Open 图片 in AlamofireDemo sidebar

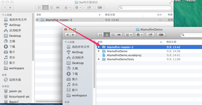tap(72, 79)
